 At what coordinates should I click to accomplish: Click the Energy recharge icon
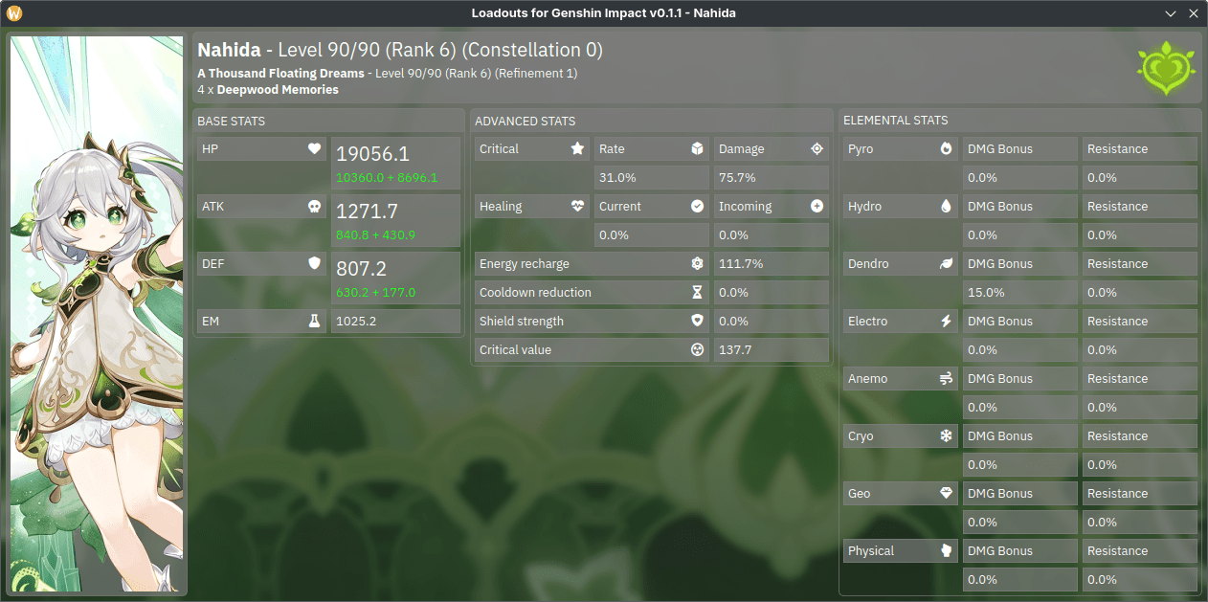point(697,264)
